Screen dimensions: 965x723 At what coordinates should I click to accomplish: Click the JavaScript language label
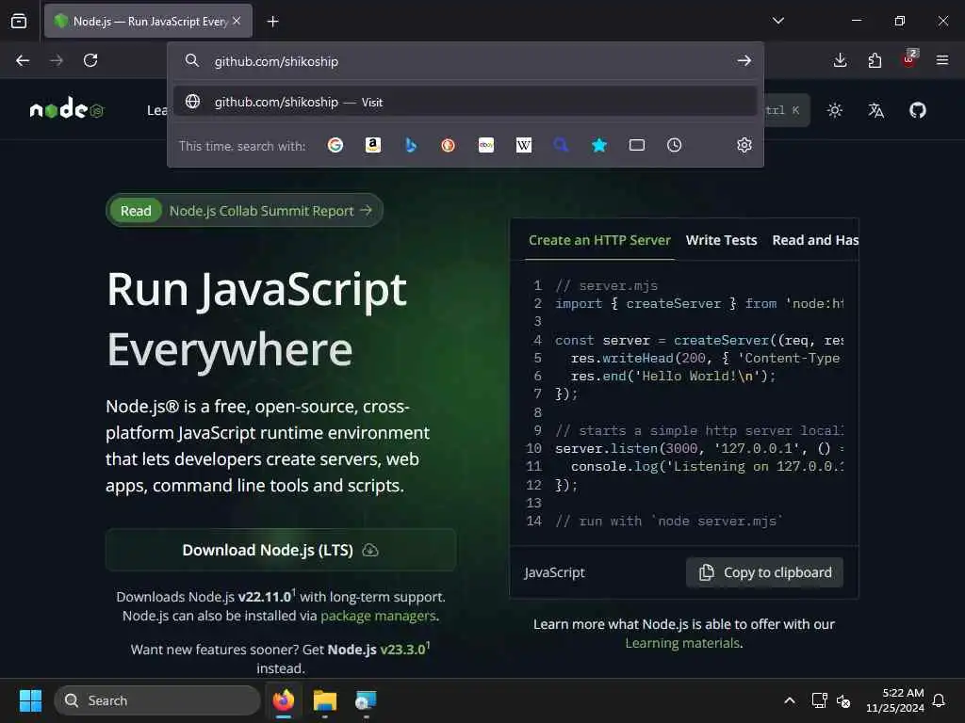pos(554,572)
